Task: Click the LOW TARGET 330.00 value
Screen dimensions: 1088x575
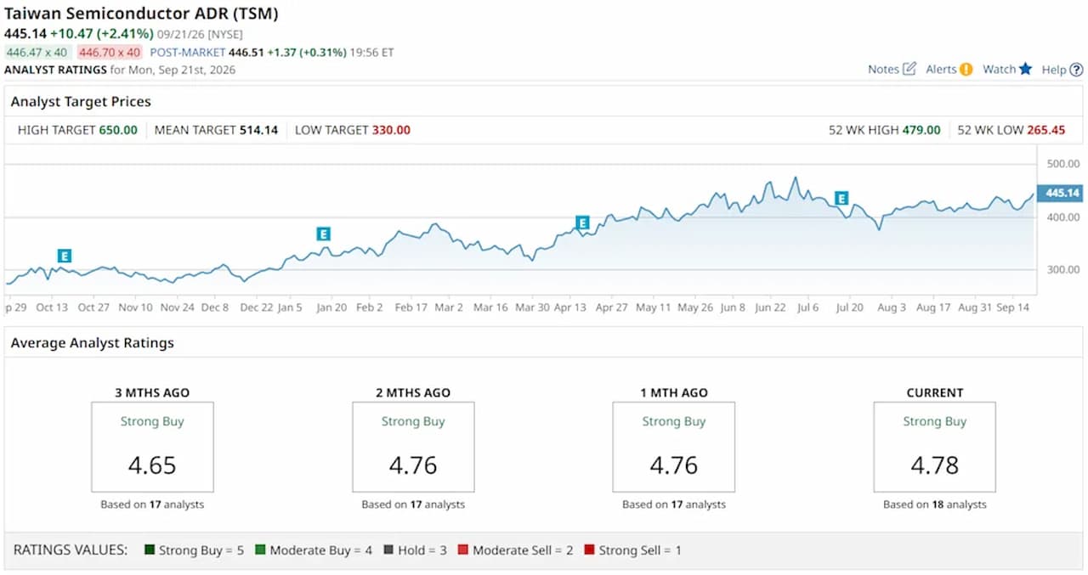Action: 391,130
